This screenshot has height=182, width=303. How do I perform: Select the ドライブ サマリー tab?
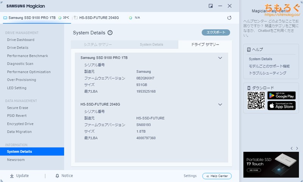[205, 45]
